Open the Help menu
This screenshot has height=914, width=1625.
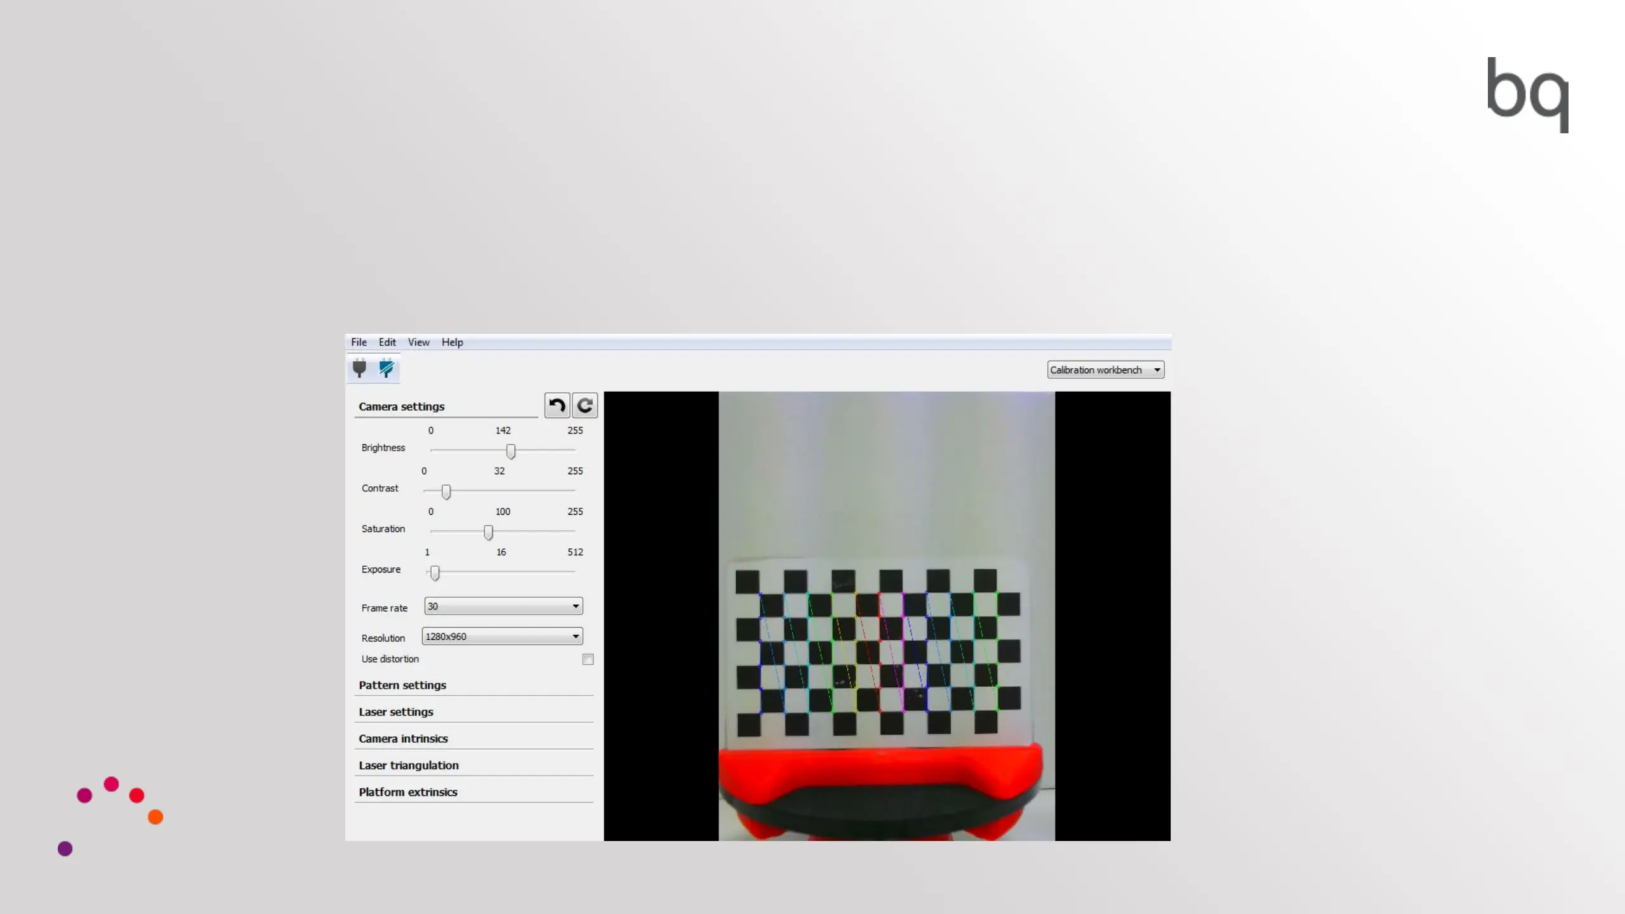pyautogui.click(x=452, y=342)
